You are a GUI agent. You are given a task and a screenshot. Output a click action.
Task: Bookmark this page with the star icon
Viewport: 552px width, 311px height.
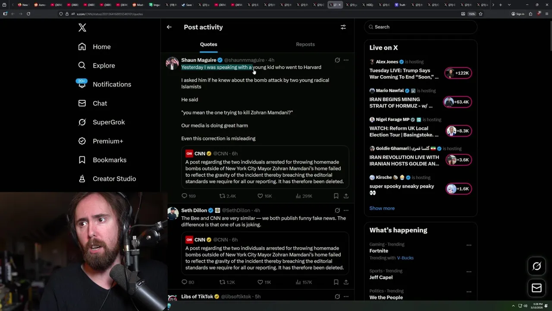point(480,14)
